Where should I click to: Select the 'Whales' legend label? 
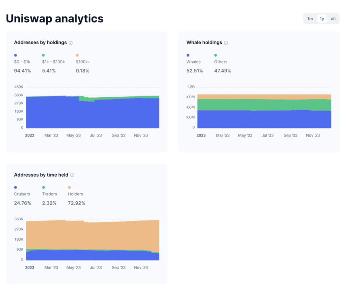(x=193, y=62)
